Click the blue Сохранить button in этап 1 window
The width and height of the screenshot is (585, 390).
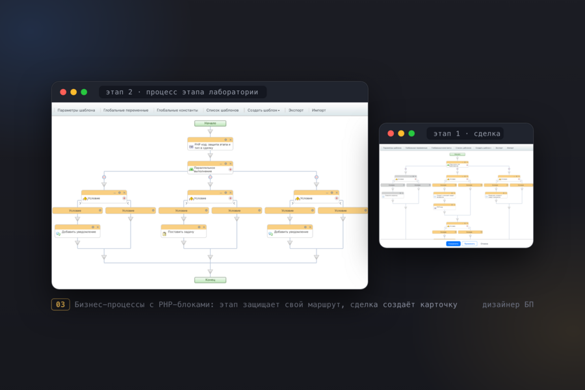coord(453,244)
